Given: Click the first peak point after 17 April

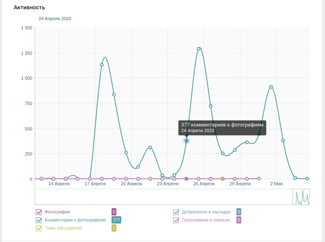Looking at the screenshot, I should (102, 65).
